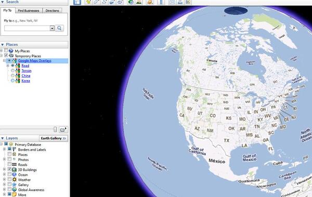Expand the Road overlay tree node

(8, 65)
